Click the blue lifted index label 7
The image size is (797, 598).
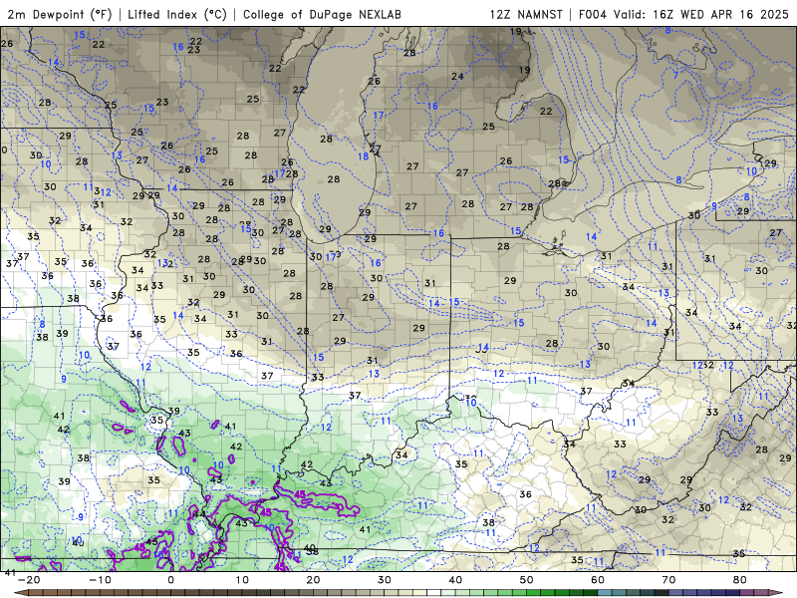675,76
